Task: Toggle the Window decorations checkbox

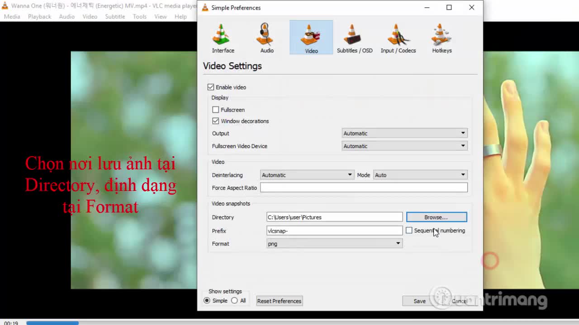Action: 216,121
